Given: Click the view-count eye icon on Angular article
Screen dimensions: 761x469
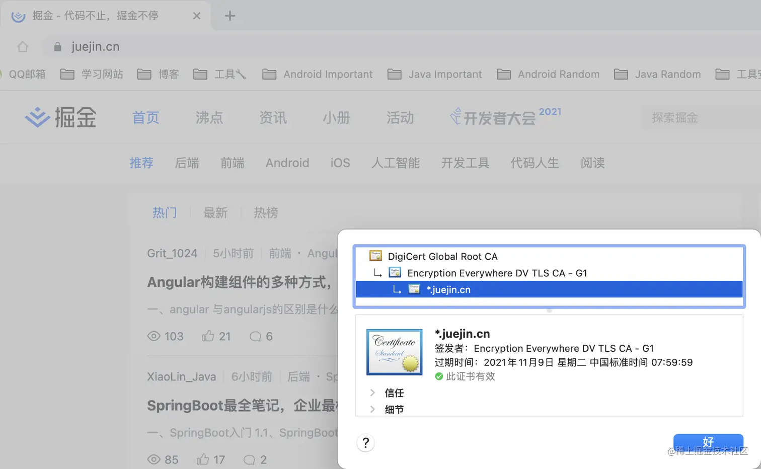Looking at the screenshot, I should (x=153, y=336).
